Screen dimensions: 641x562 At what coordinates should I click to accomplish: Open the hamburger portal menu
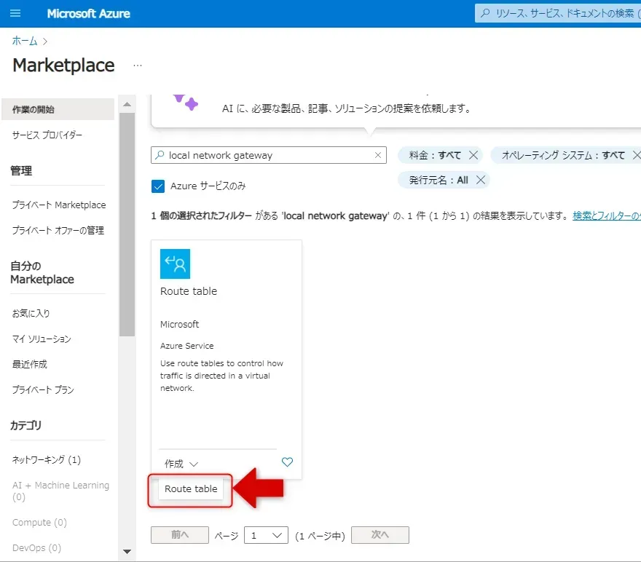click(x=16, y=14)
